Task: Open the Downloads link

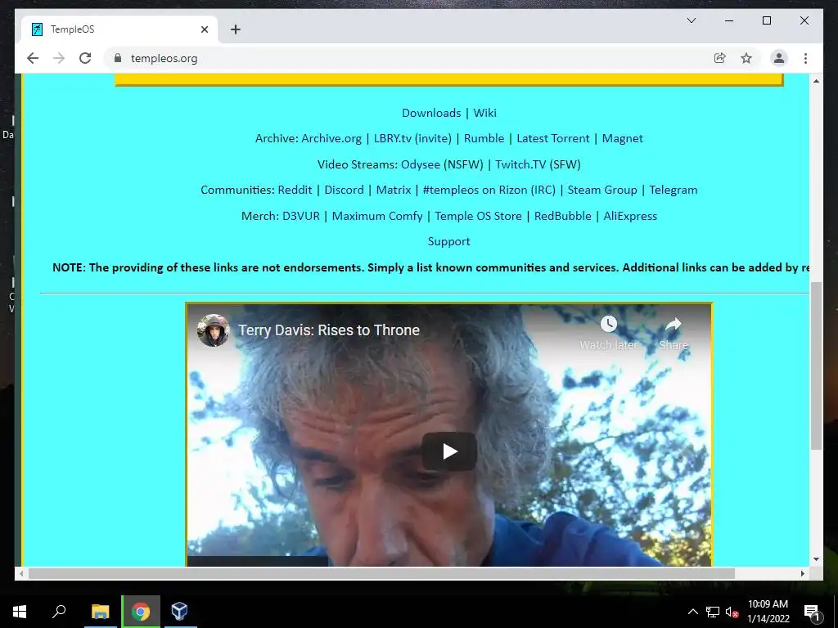Action: (x=431, y=113)
